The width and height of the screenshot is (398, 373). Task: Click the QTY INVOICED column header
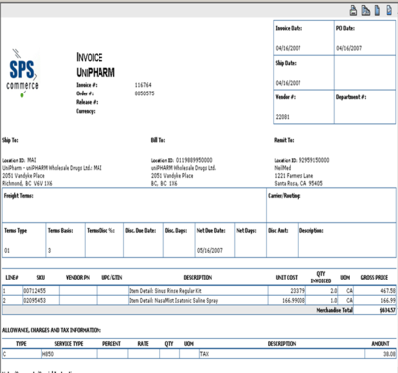coord(321,277)
